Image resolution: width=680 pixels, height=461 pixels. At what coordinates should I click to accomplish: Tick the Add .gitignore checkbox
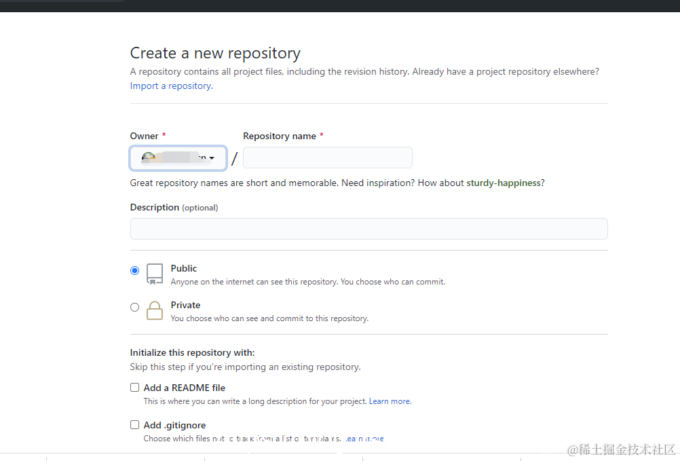(135, 424)
